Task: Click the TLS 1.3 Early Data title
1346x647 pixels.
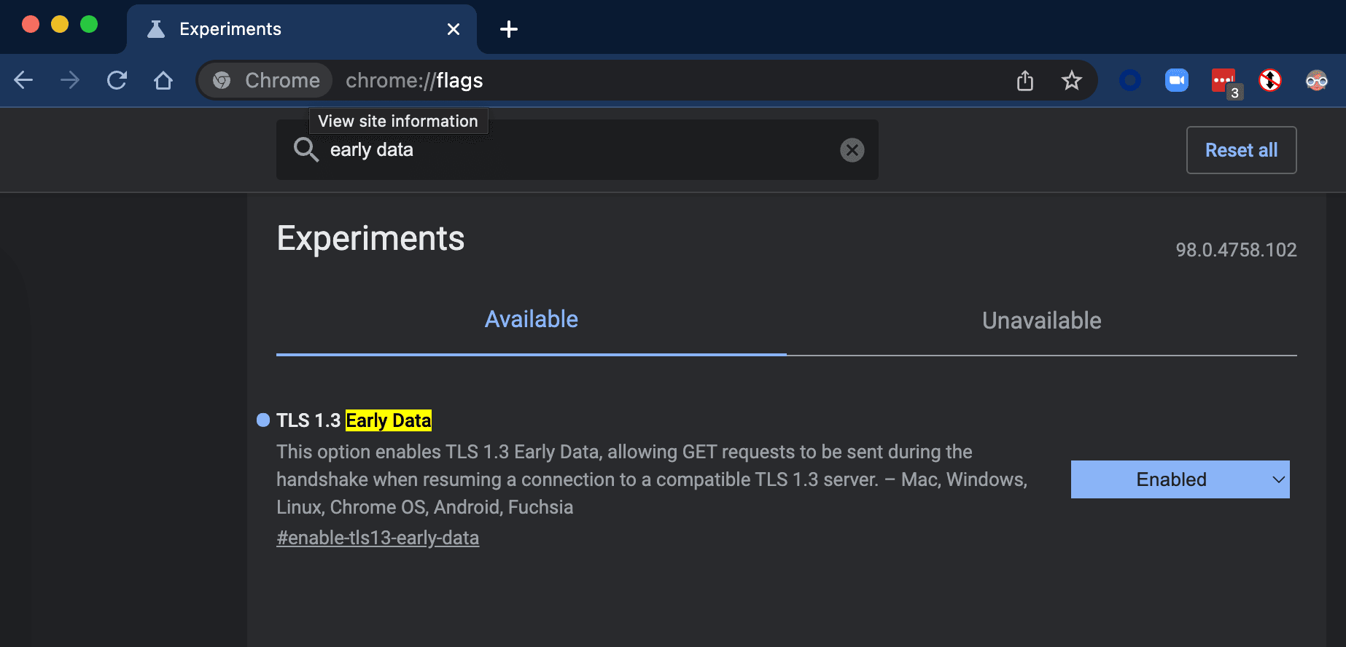Action: [x=354, y=420]
